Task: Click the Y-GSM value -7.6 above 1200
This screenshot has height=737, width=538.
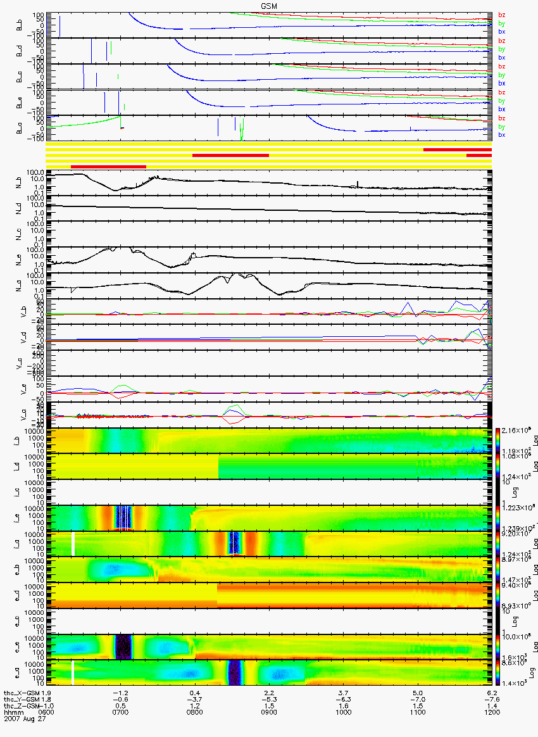Action: [492, 700]
